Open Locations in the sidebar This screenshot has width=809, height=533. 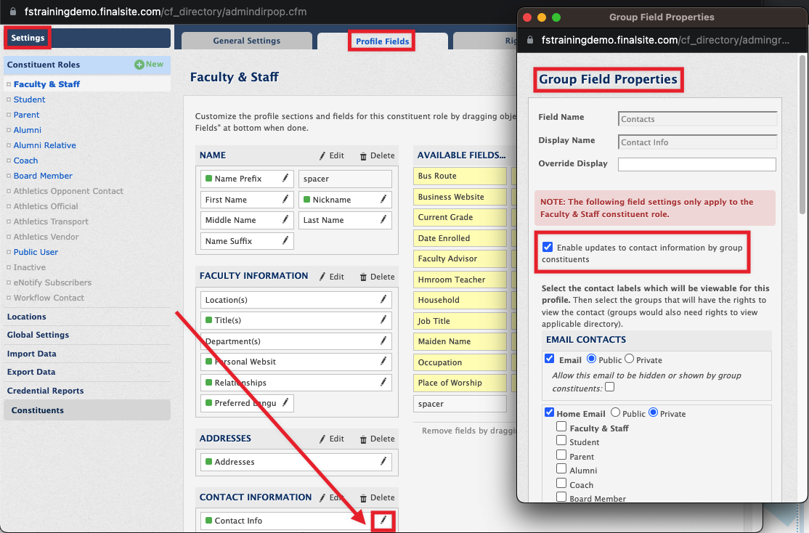point(26,317)
